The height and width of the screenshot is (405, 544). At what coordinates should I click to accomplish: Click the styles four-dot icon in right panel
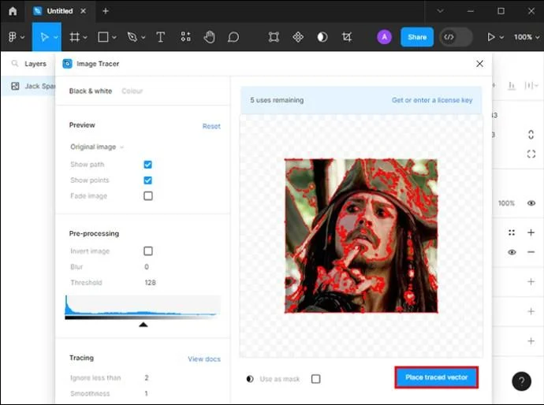512,232
